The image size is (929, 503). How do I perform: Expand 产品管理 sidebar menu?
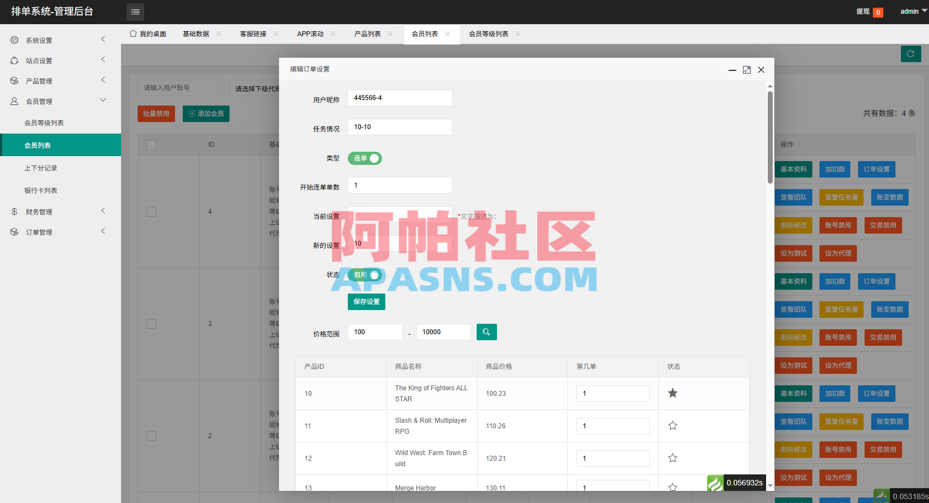(x=61, y=81)
